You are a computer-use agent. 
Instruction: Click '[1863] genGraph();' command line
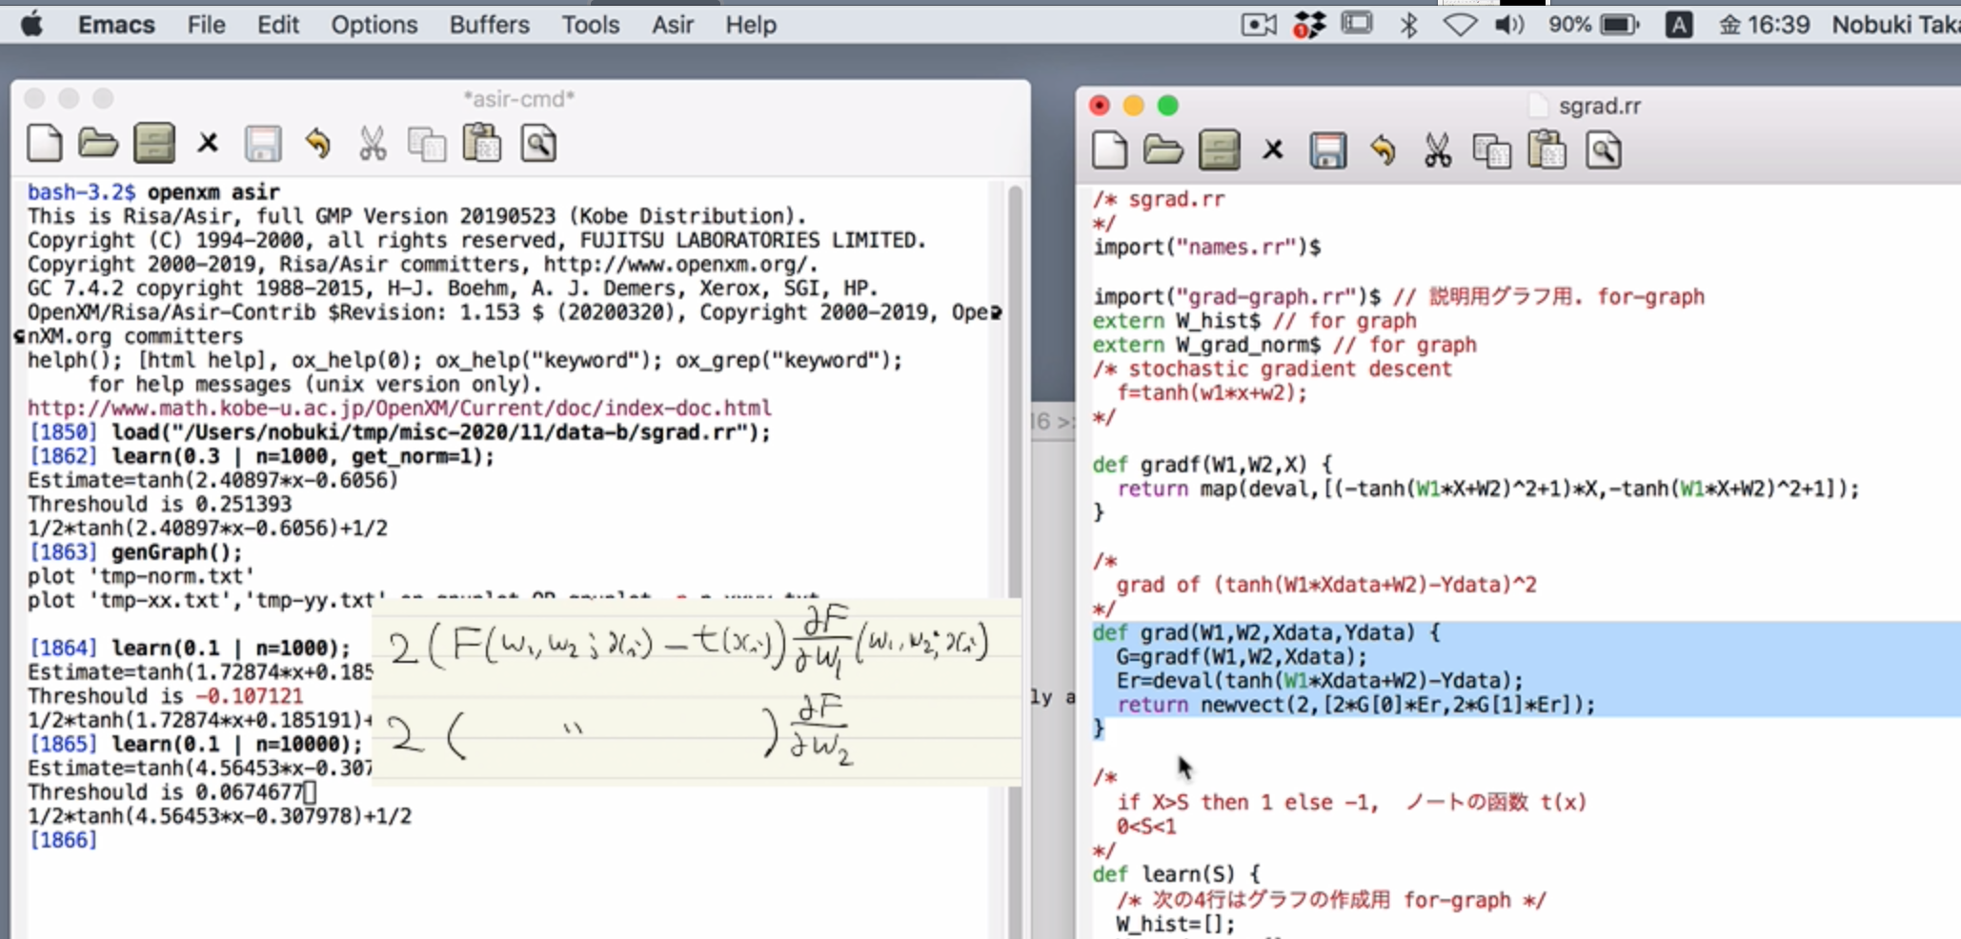(135, 552)
